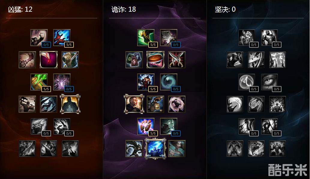
Task: Select the grey eye mastery in 坚决 tree
Action: pos(269,82)
